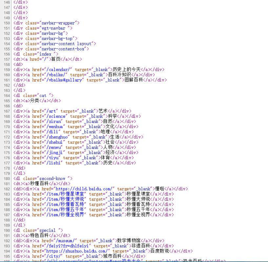268x262 pixels.
Task: Click the text 百科冷知识
Action: (x=119, y=75)
